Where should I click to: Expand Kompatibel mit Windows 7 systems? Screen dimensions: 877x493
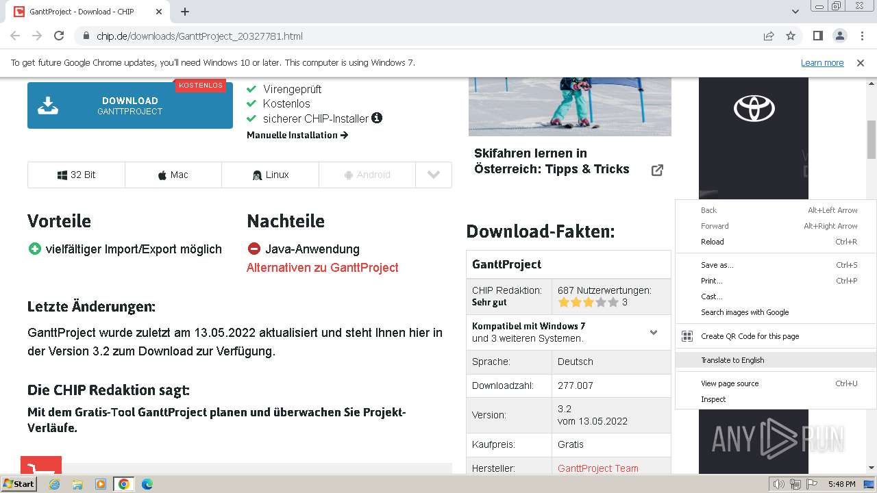coord(654,332)
